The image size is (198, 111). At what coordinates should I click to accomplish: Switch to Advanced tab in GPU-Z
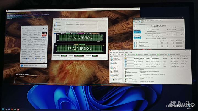click(x=33, y=29)
